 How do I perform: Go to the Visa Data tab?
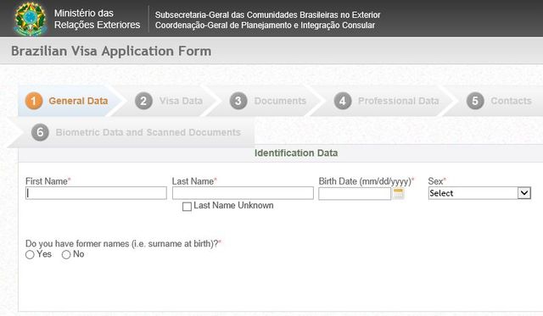click(x=181, y=101)
